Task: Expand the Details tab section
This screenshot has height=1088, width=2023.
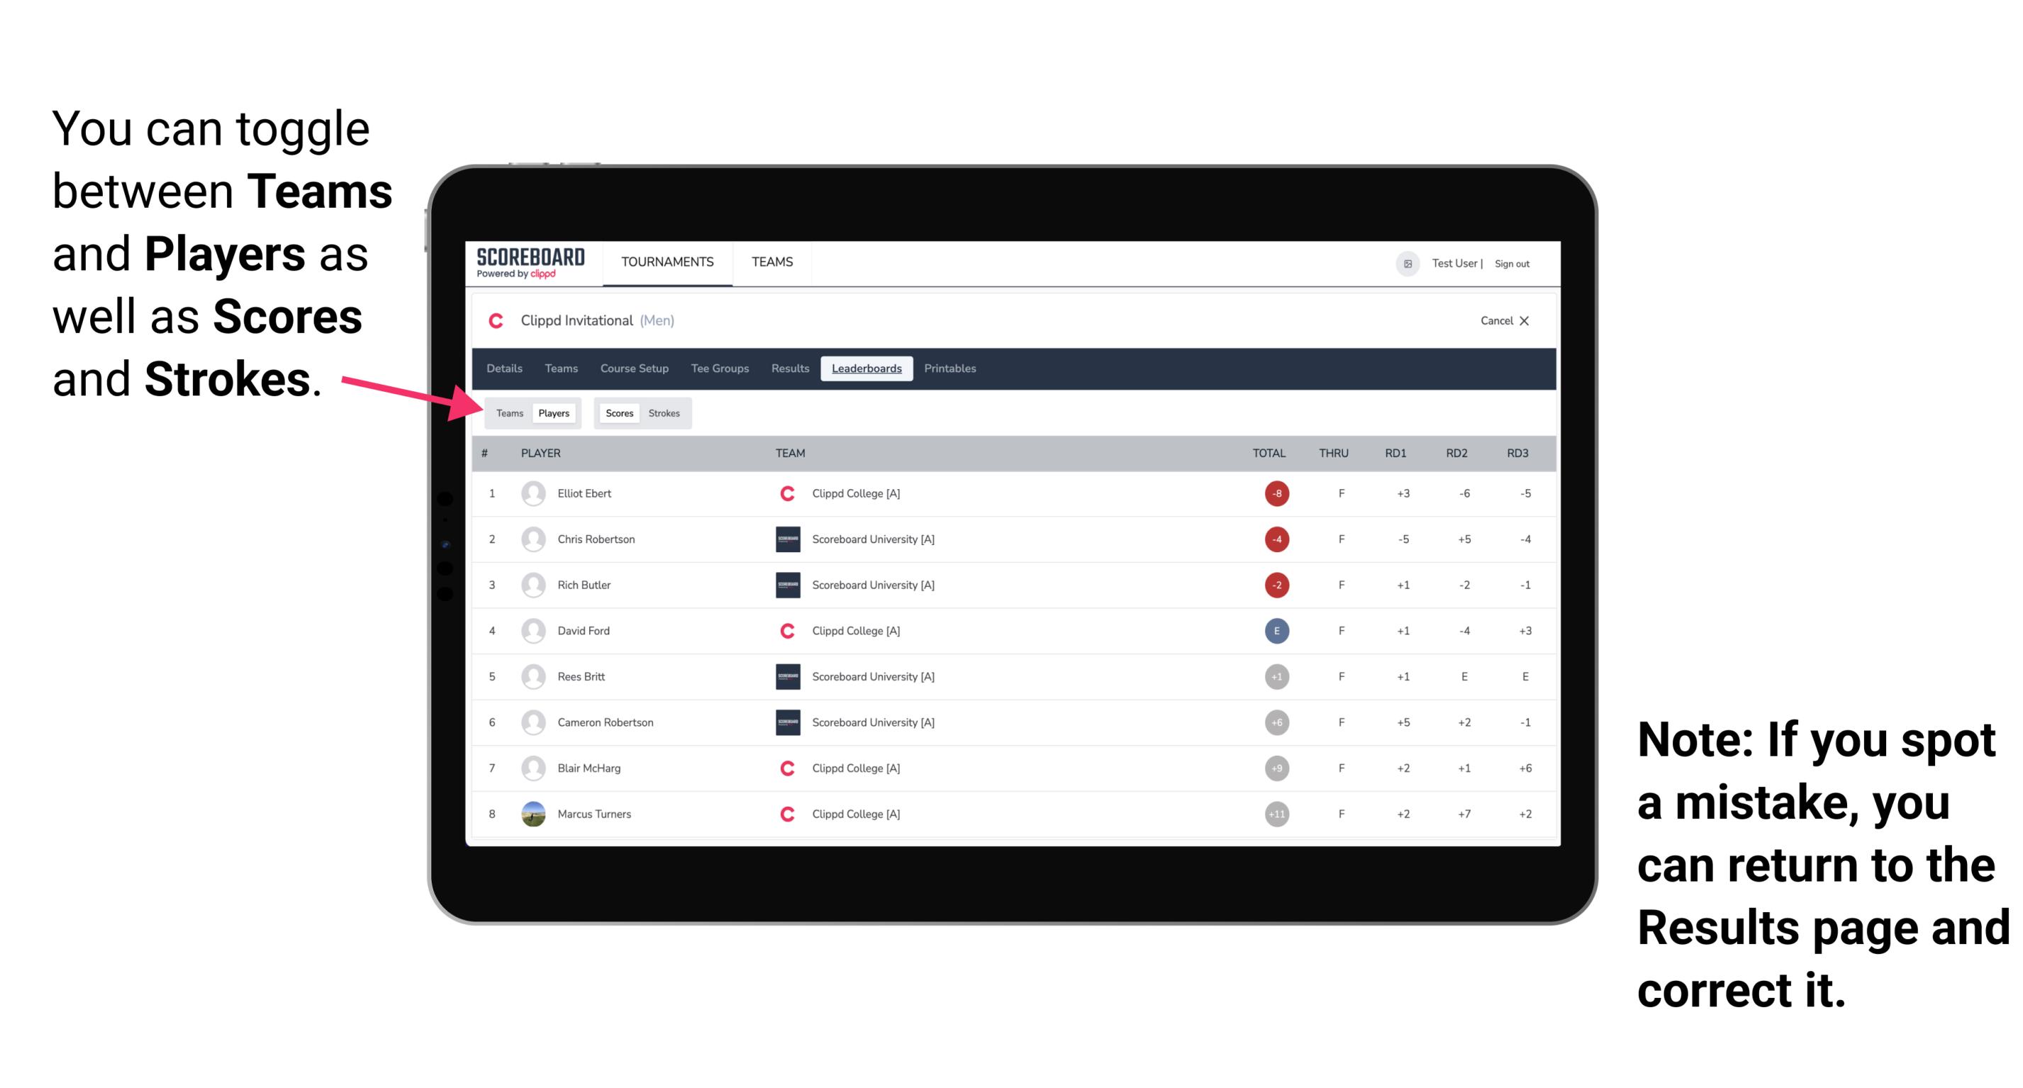Action: click(506, 369)
